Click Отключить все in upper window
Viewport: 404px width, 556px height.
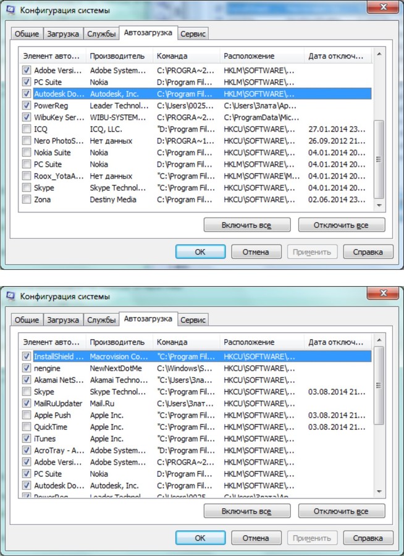(341, 225)
